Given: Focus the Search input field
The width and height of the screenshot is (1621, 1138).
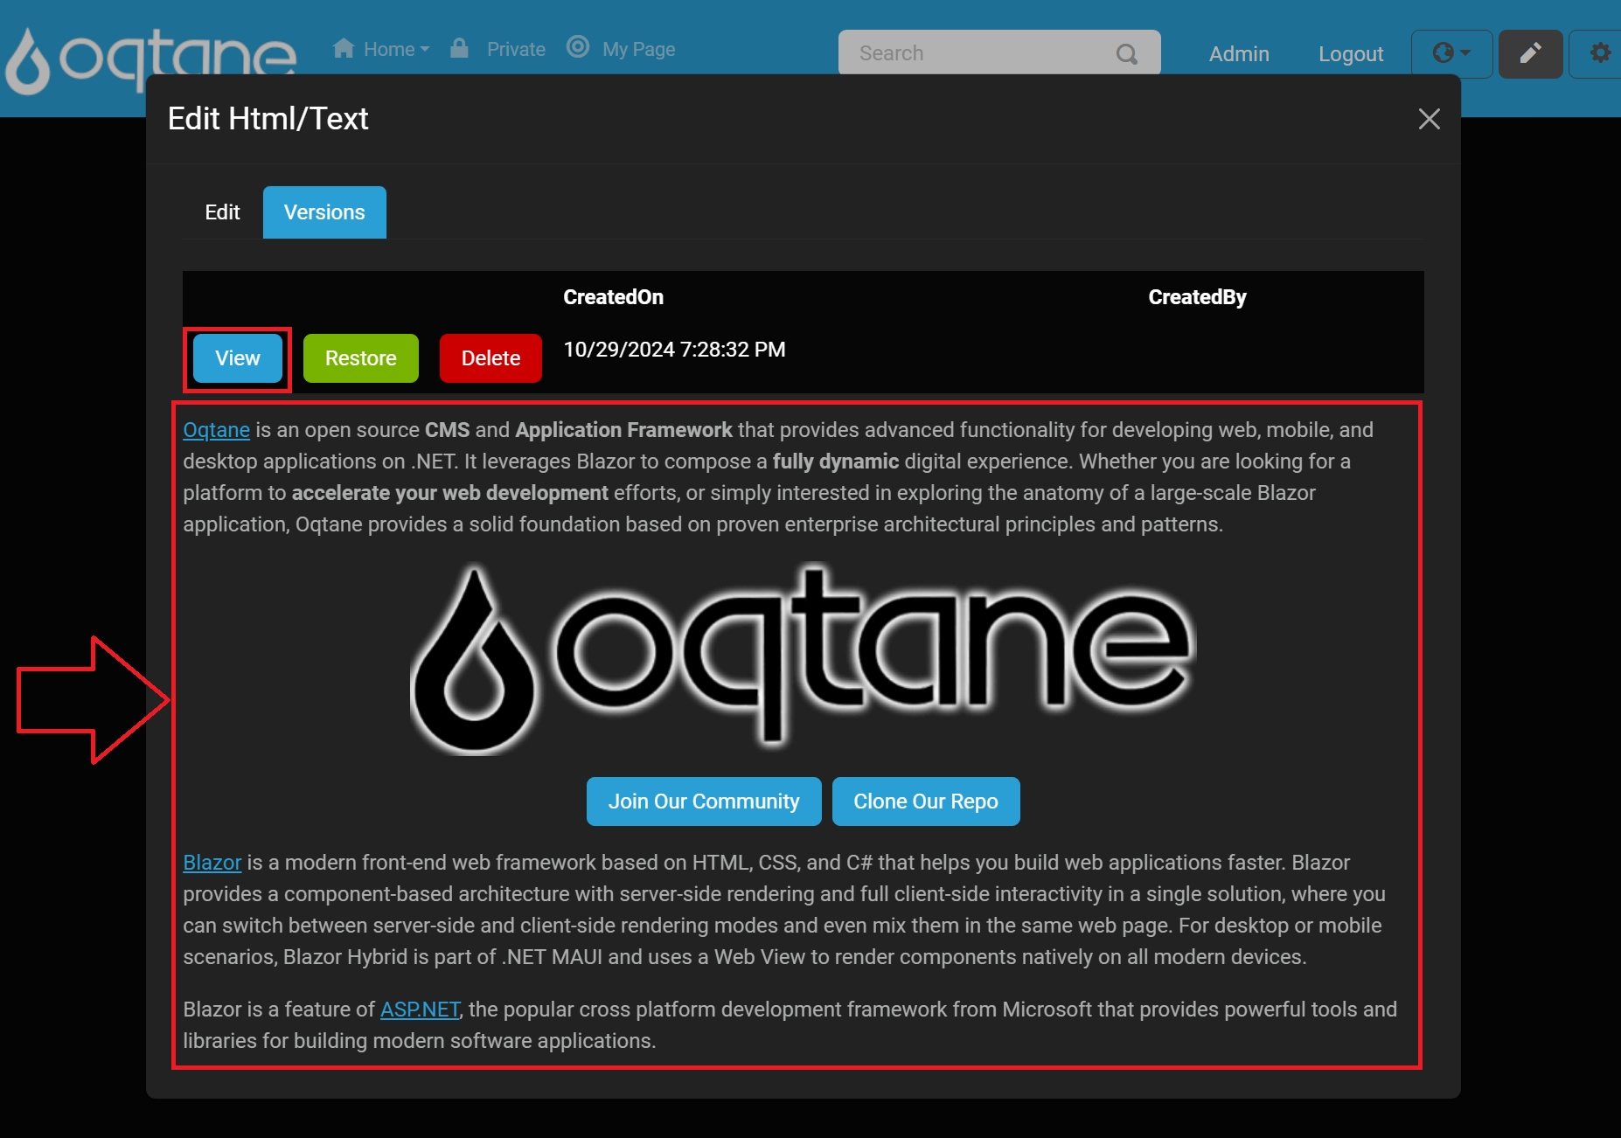Looking at the screenshot, I should [x=999, y=53].
